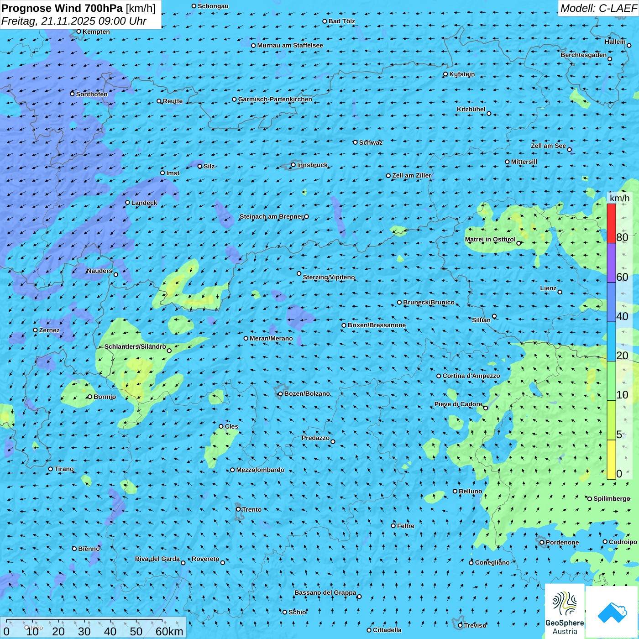Click the GeoSphere Austria logo
639x639 pixels.
pyautogui.click(x=565, y=612)
